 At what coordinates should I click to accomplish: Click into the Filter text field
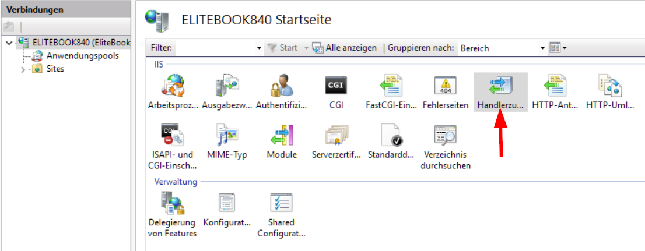pos(216,48)
